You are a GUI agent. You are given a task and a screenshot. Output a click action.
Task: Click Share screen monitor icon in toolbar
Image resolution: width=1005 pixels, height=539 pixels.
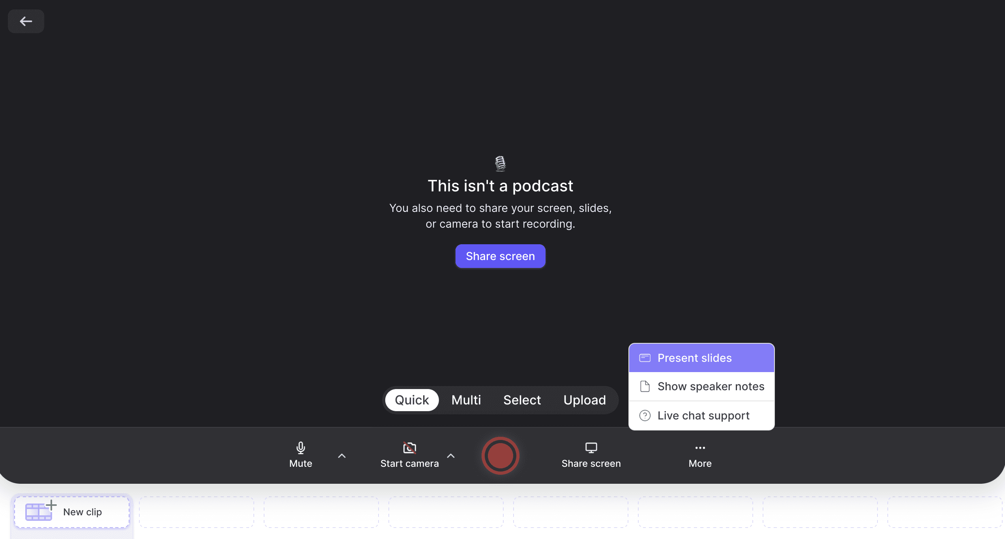point(591,447)
